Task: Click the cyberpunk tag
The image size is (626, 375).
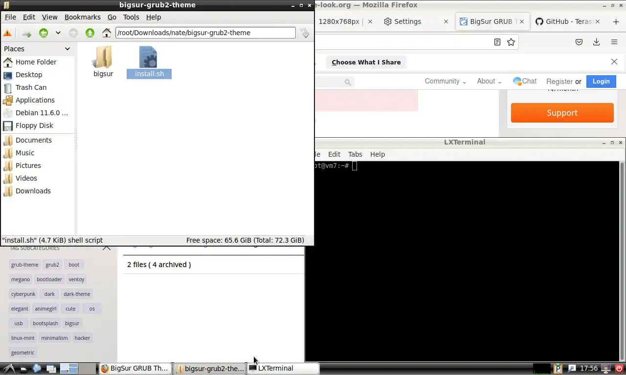Action: click(x=23, y=294)
